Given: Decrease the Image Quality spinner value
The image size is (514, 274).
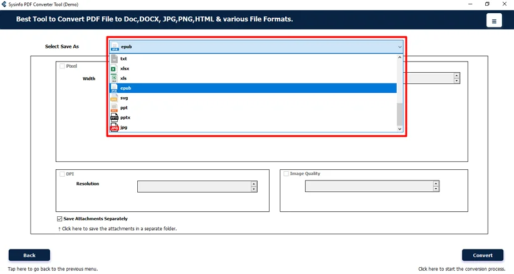Looking at the screenshot, I should 436,189.
